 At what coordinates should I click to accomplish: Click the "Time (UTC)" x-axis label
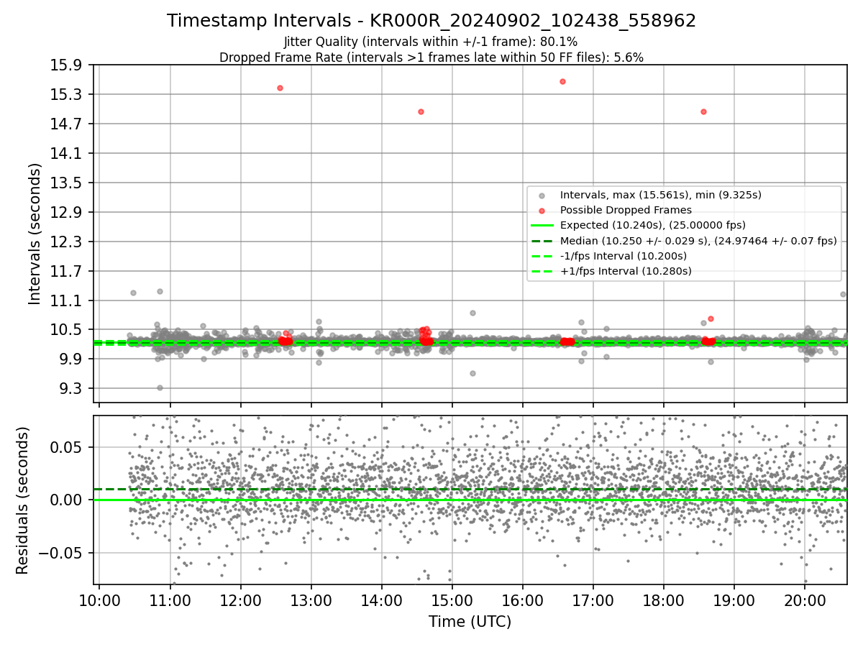(x=470, y=622)
